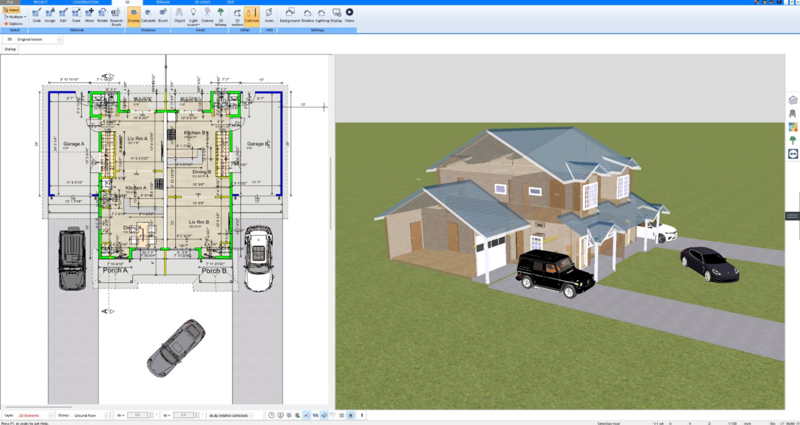Image resolution: width=800 pixels, height=425 pixels.
Task: Switch to the PROJECT ribbon tab
Action: click(x=41, y=2)
